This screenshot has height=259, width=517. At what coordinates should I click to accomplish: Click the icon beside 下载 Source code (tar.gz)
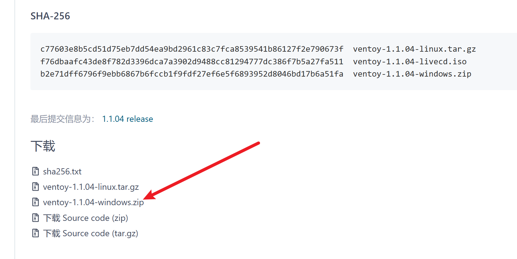pos(35,233)
